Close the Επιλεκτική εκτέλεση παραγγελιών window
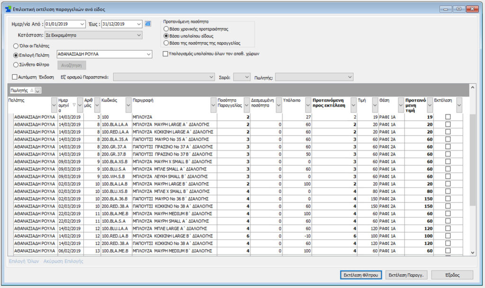 [x=472, y=9]
